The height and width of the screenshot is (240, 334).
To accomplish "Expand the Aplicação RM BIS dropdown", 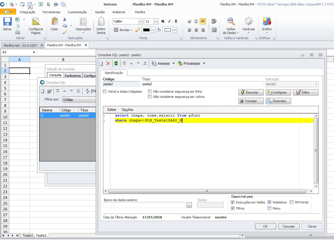I will [316, 84].
